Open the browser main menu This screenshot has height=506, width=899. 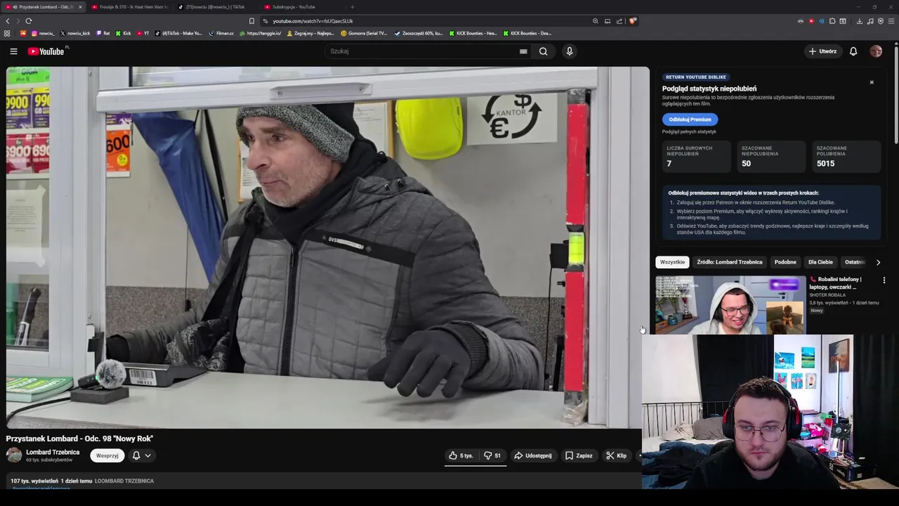pos(891,21)
